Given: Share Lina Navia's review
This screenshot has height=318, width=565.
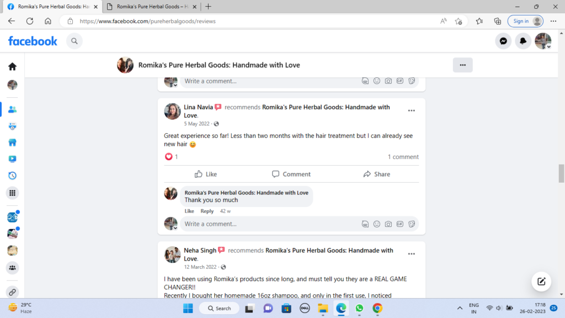Looking at the screenshot, I should pos(376,174).
